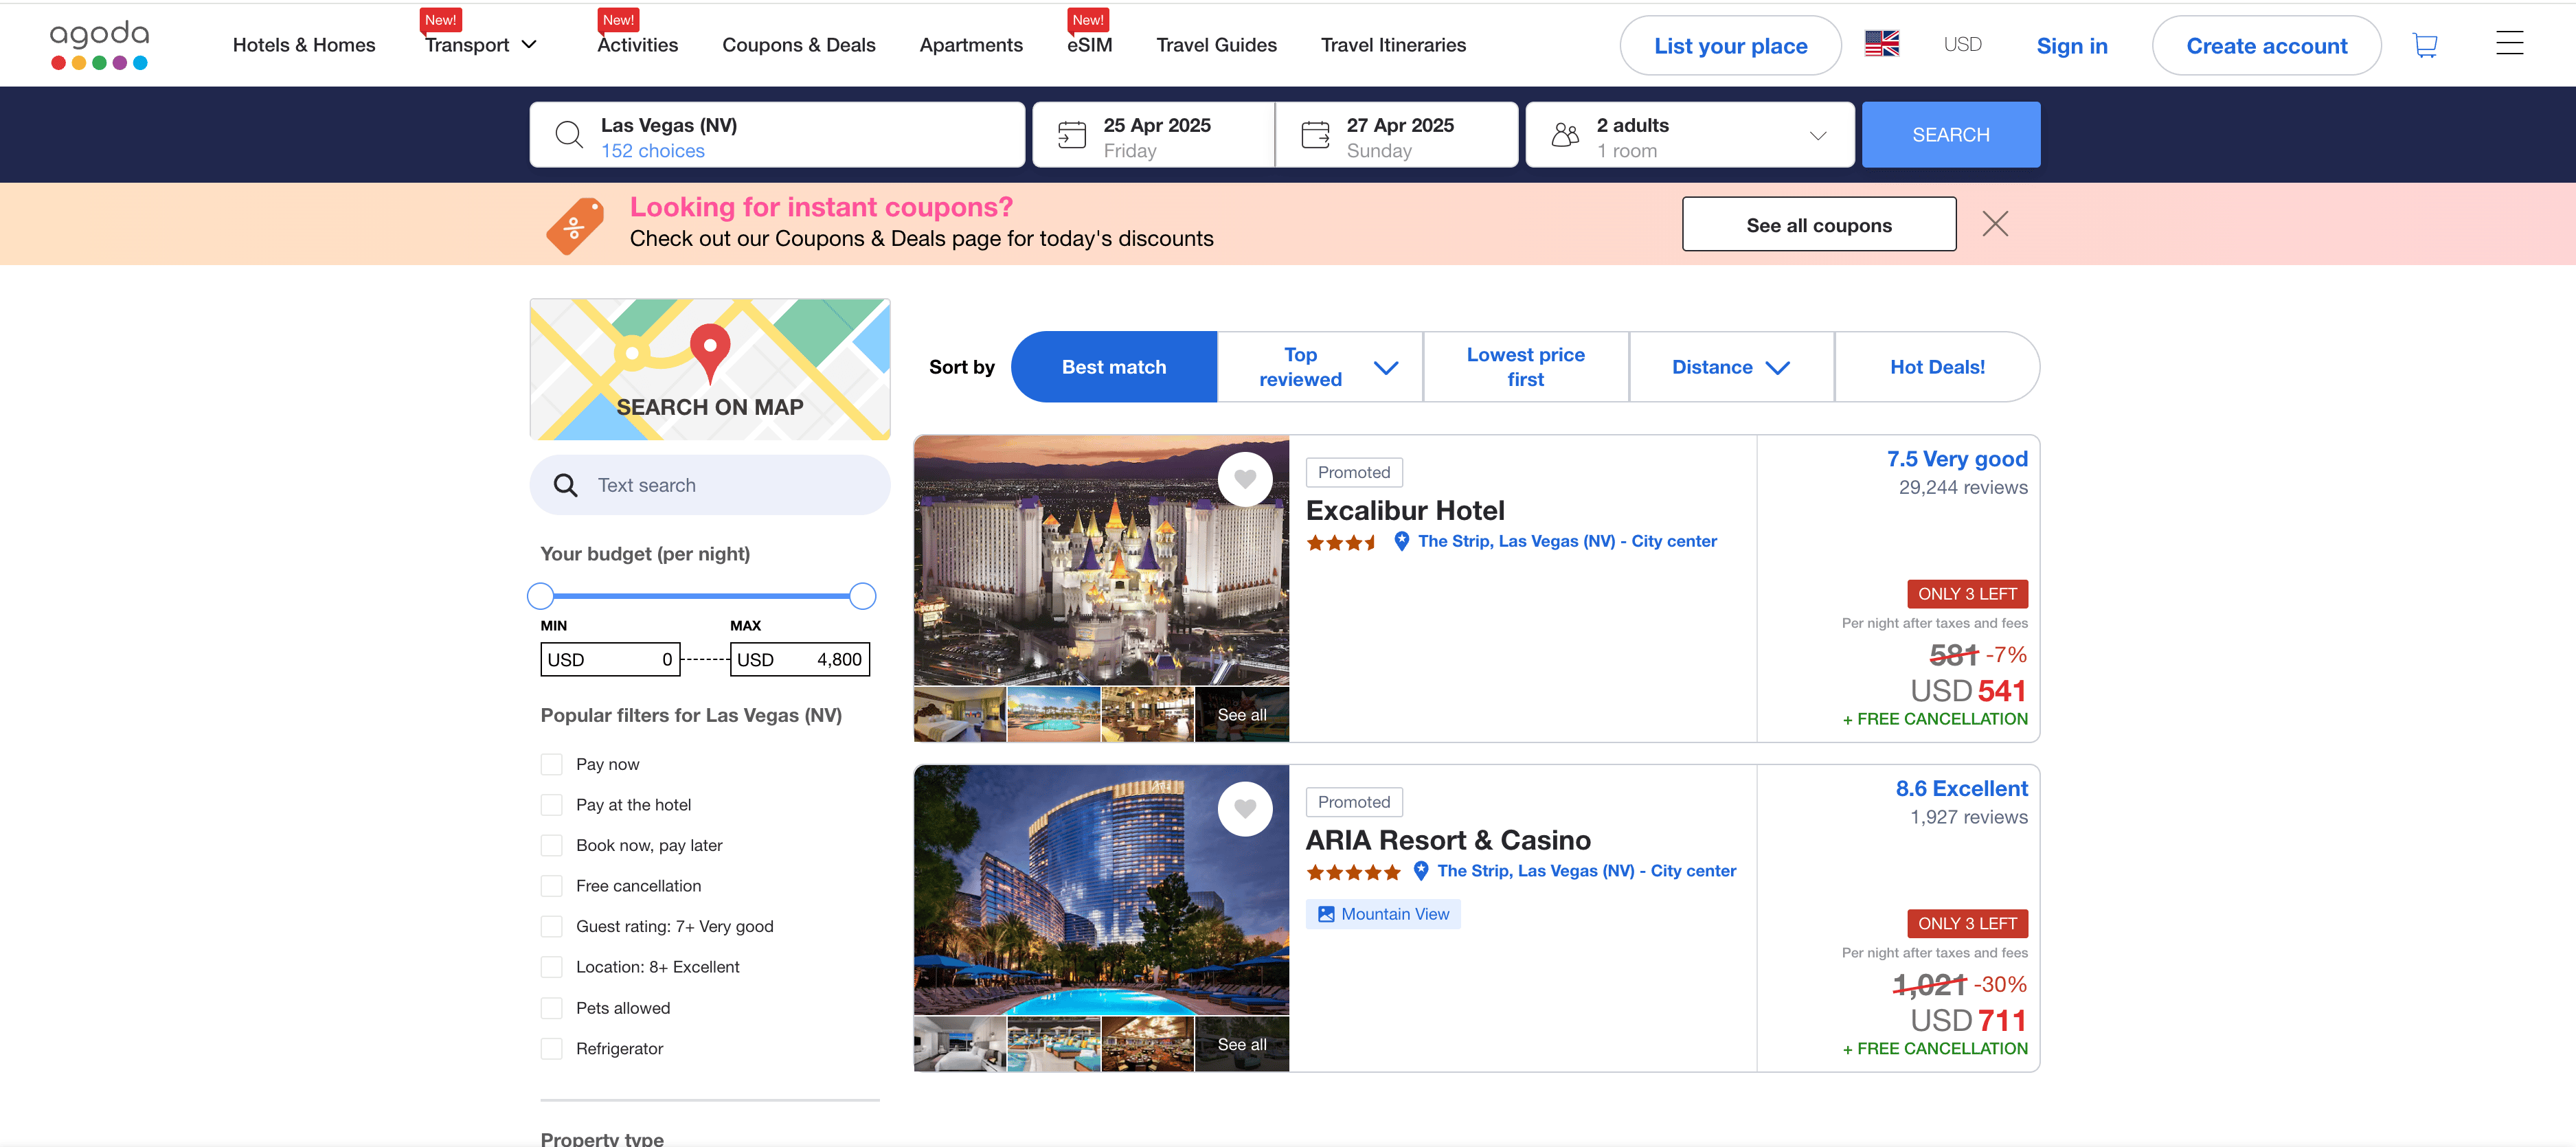Viewport: 2576px width, 1147px height.
Task: Click the orange coupon tag icon
Action: coord(574,225)
